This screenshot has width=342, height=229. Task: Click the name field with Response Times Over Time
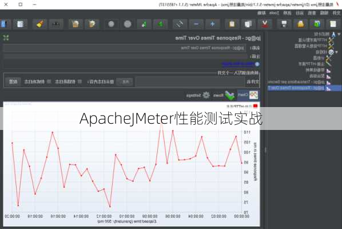[124, 48]
